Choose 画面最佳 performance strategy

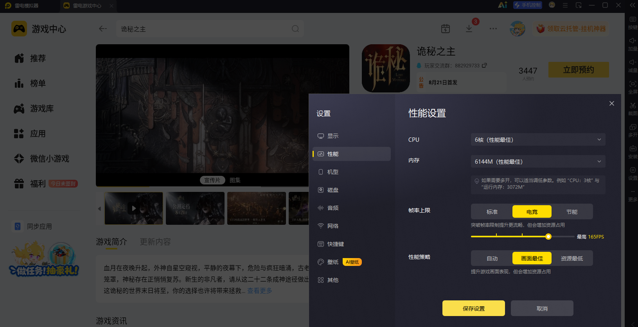532,258
